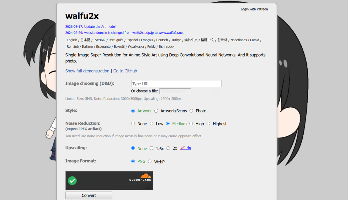Click the waifu2x page title
348x200 pixels.
(82, 16)
